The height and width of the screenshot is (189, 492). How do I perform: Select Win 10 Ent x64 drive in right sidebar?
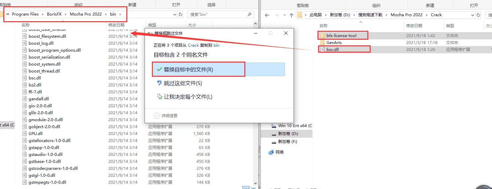pos(292,126)
